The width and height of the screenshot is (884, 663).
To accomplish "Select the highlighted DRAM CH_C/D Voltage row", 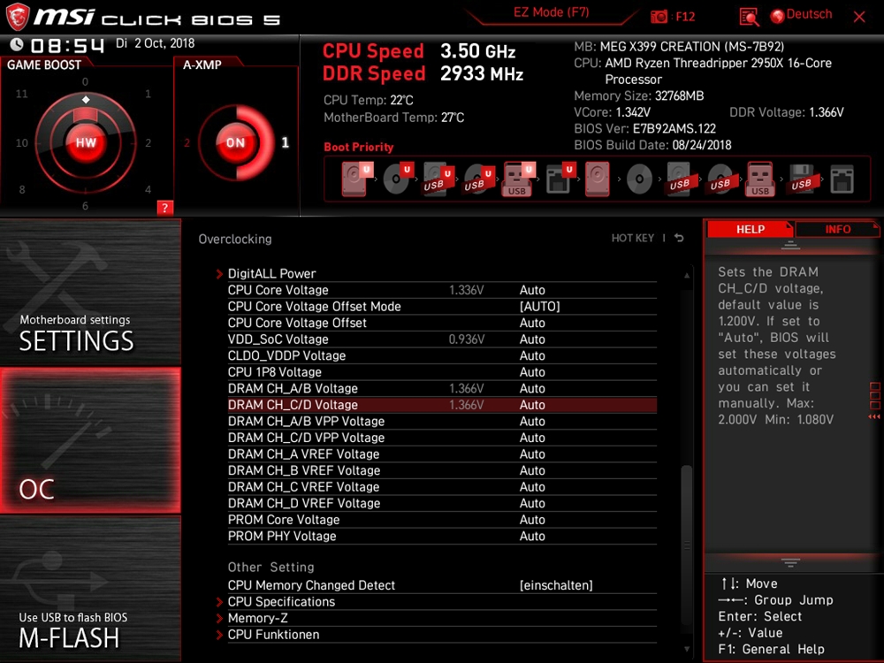I will [x=442, y=405].
